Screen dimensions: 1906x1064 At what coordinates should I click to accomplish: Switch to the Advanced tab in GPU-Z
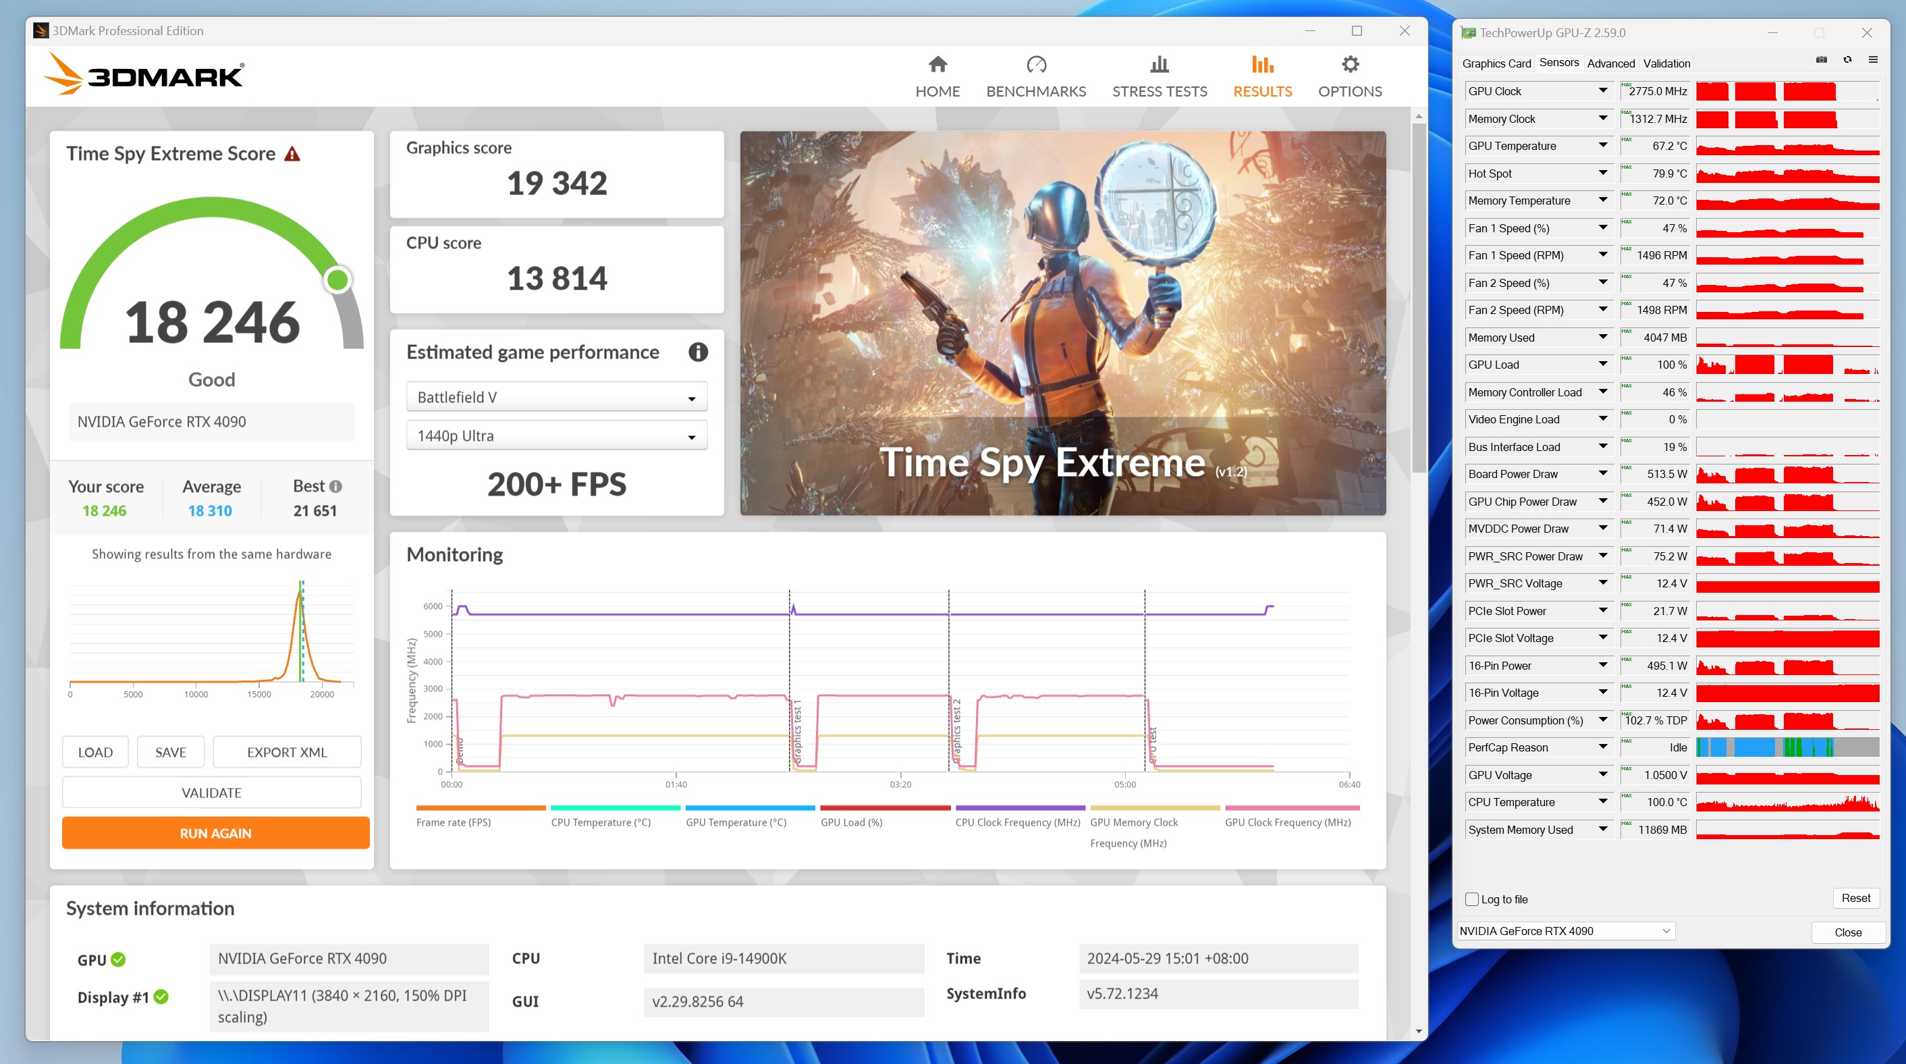(1611, 63)
